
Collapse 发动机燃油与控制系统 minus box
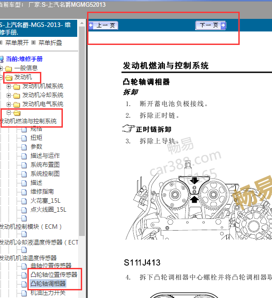(x=9, y=113)
